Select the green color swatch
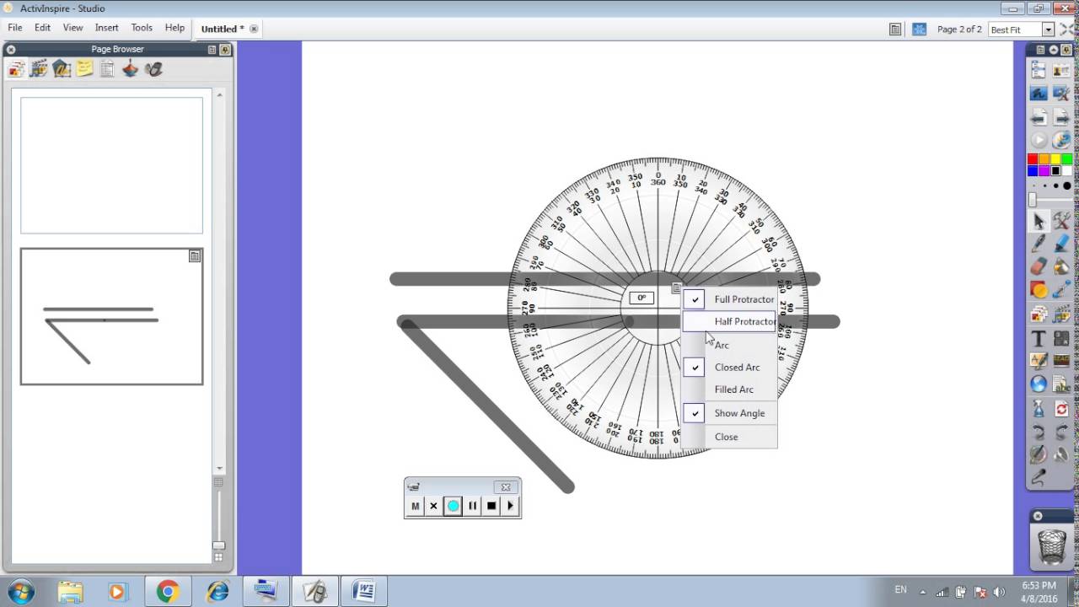 point(1066,159)
